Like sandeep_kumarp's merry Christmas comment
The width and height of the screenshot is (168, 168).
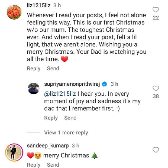tap(156, 150)
